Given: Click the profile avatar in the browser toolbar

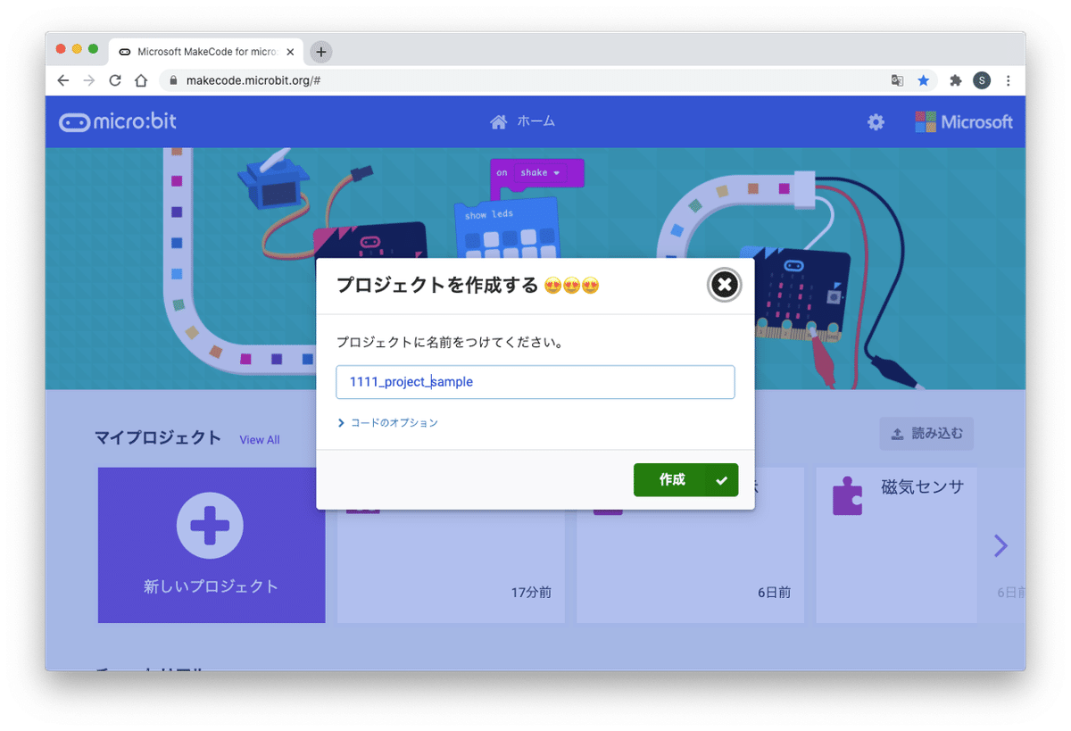Looking at the screenshot, I should (982, 80).
